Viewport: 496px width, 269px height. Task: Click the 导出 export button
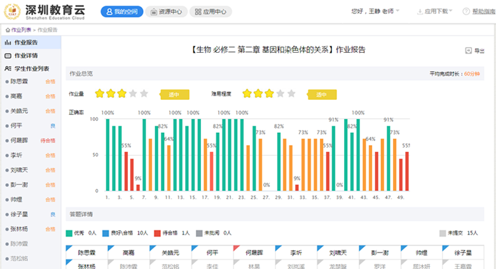click(475, 51)
